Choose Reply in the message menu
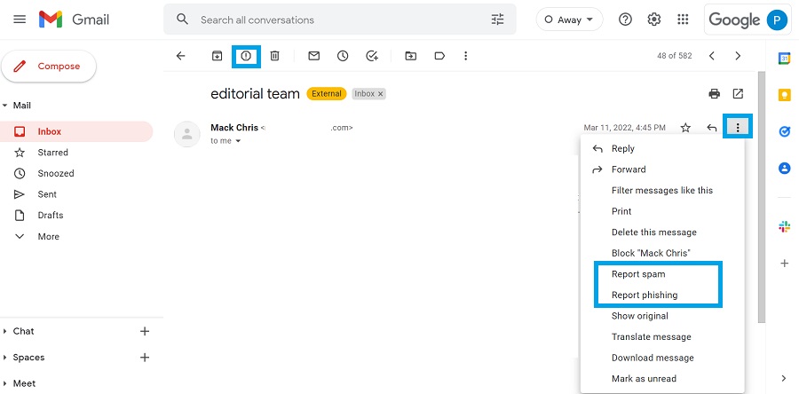Viewport: 799px width, 394px height. click(x=662, y=149)
